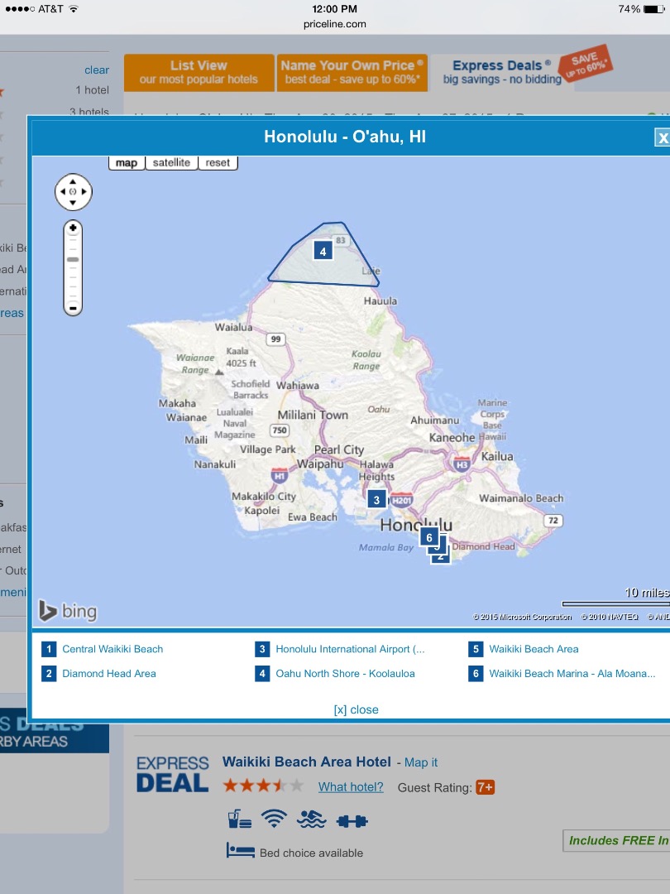The height and width of the screenshot is (894, 670).
Task: Click the Includes FREE badge
Action: tap(616, 840)
